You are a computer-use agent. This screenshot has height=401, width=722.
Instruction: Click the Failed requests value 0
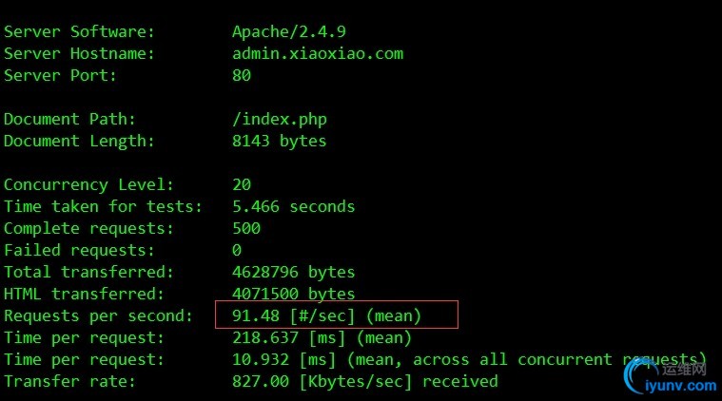237,250
